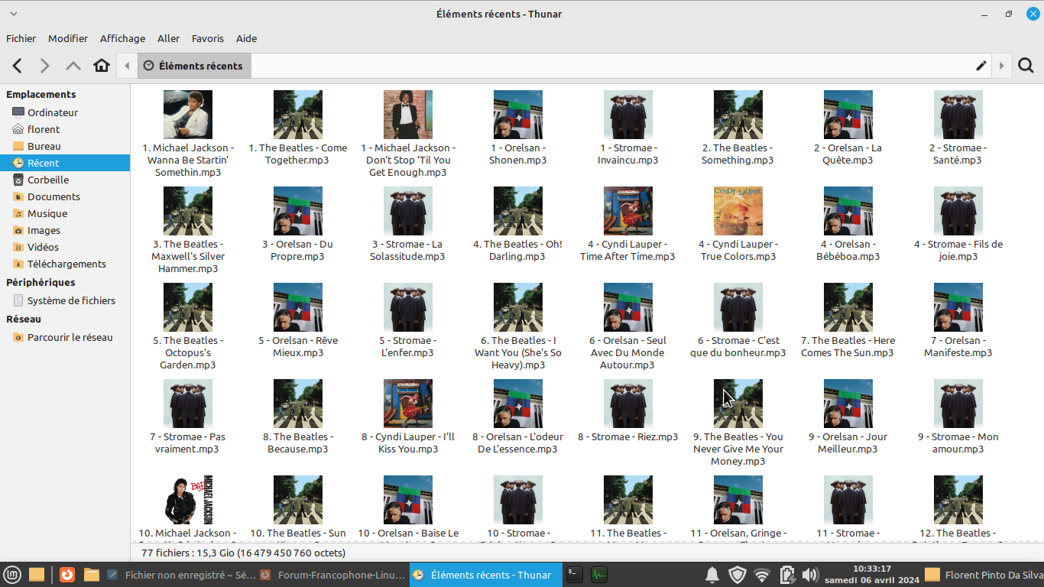This screenshot has width=1044, height=587.
Task: Open the Aller menu
Action: [169, 38]
